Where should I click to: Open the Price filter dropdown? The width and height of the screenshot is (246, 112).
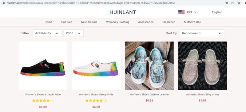click(73, 33)
